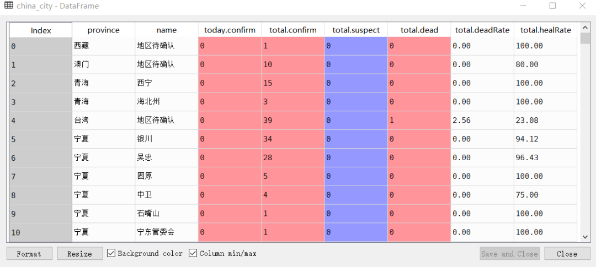Select row index 4 header
The height and width of the screenshot is (267, 596).
coord(41,120)
